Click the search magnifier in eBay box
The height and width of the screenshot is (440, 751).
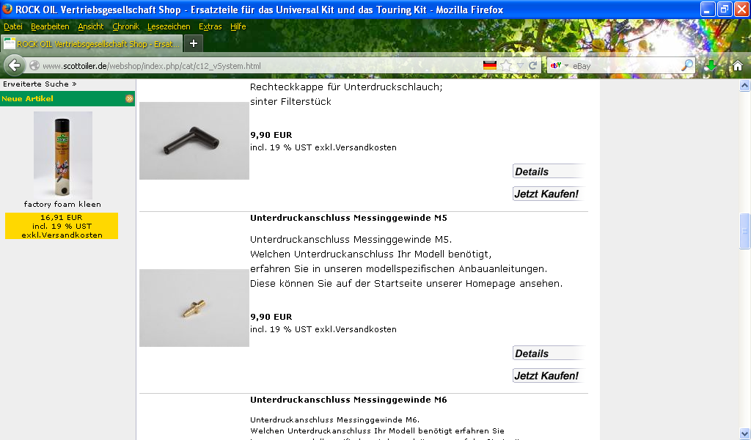click(x=686, y=65)
